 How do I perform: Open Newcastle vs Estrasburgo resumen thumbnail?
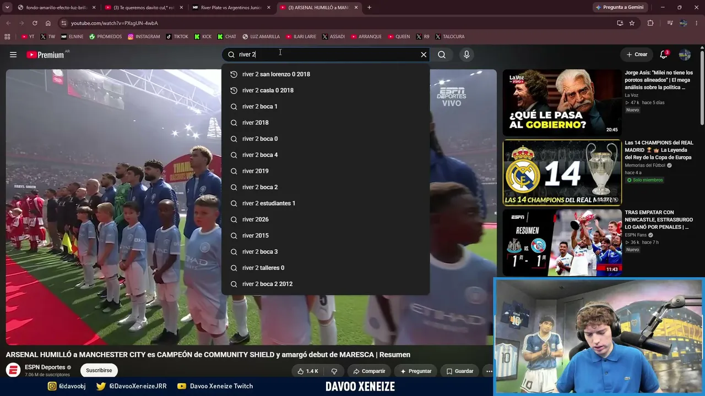(x=562, y=243)
